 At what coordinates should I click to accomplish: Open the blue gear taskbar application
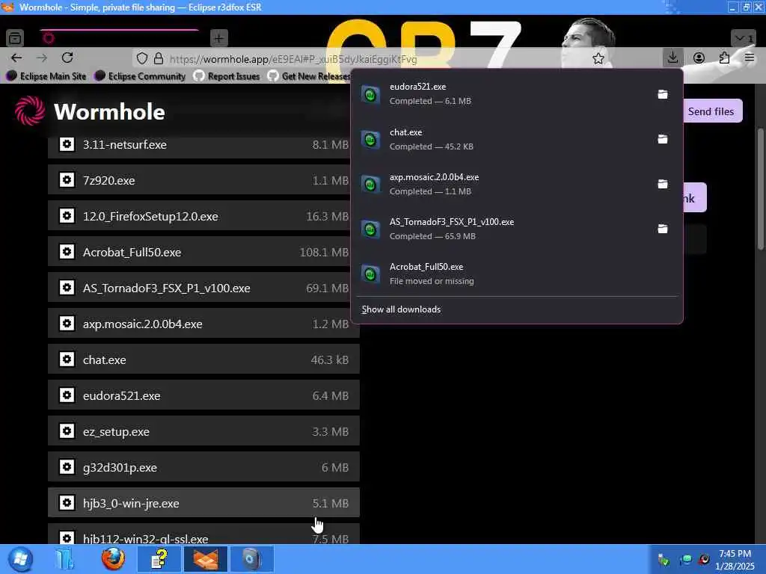coord(251,559)
